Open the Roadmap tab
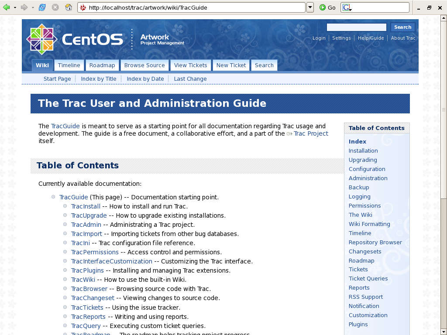This screenshot has height=335, width=447. pos(102,65)
